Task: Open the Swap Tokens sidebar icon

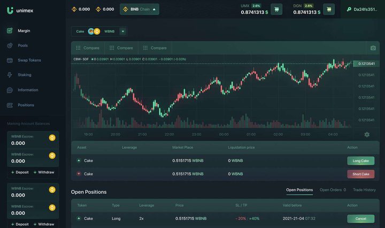Action: [x=10, y=60]
